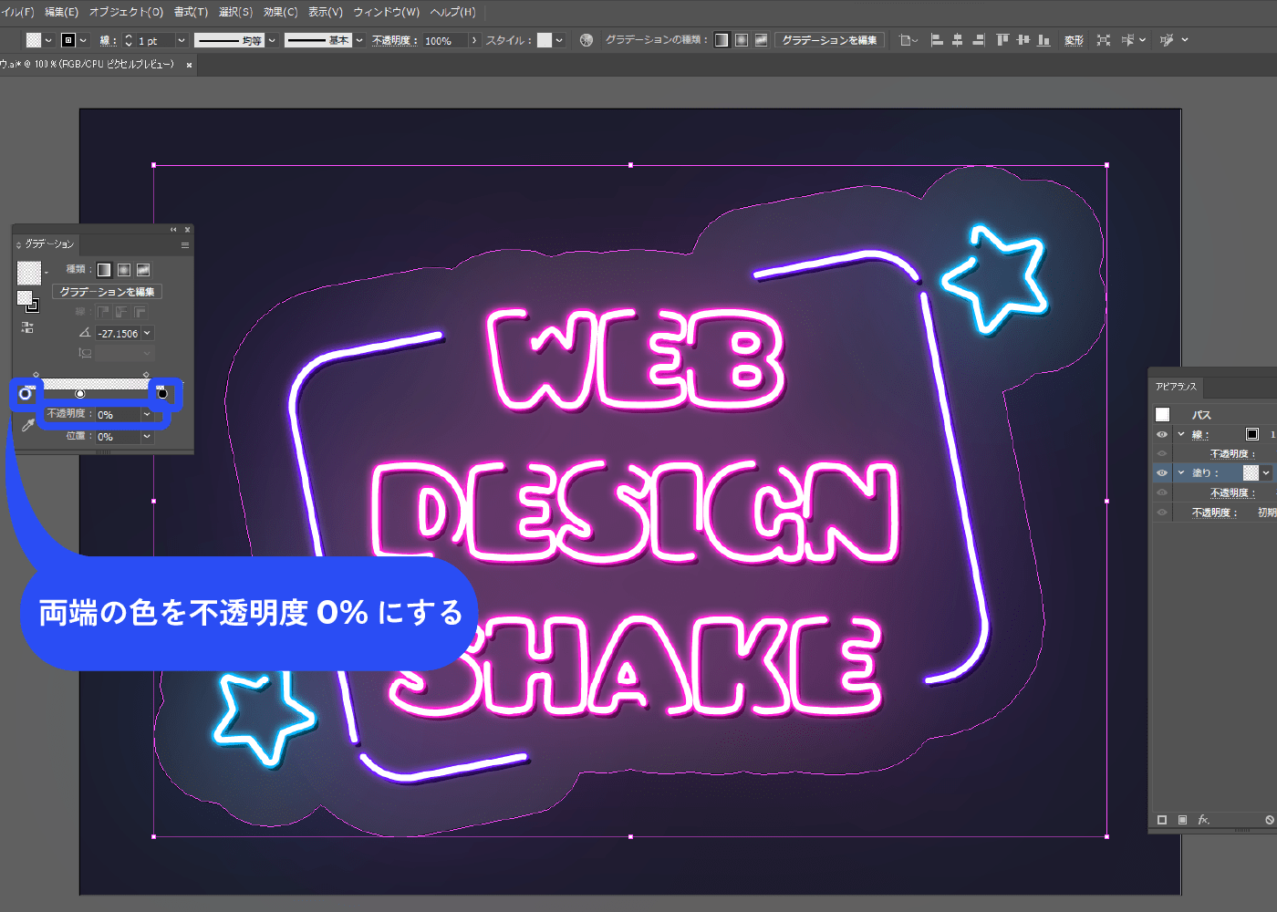This screenshot has width=1277, height=912.
Task: Select the middle gradient stop on the slider
Action: 80,394
